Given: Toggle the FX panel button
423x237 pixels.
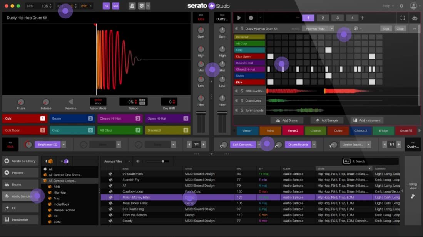Looking at the screenshot, I should coord(106,6).
